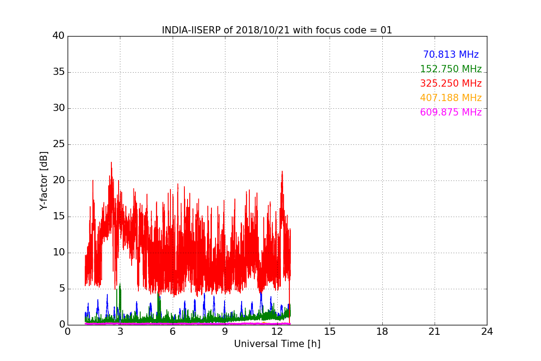This screenshot has width=541, height=361.
Task: Click the y-axis tick label 15
Action: 59,217
